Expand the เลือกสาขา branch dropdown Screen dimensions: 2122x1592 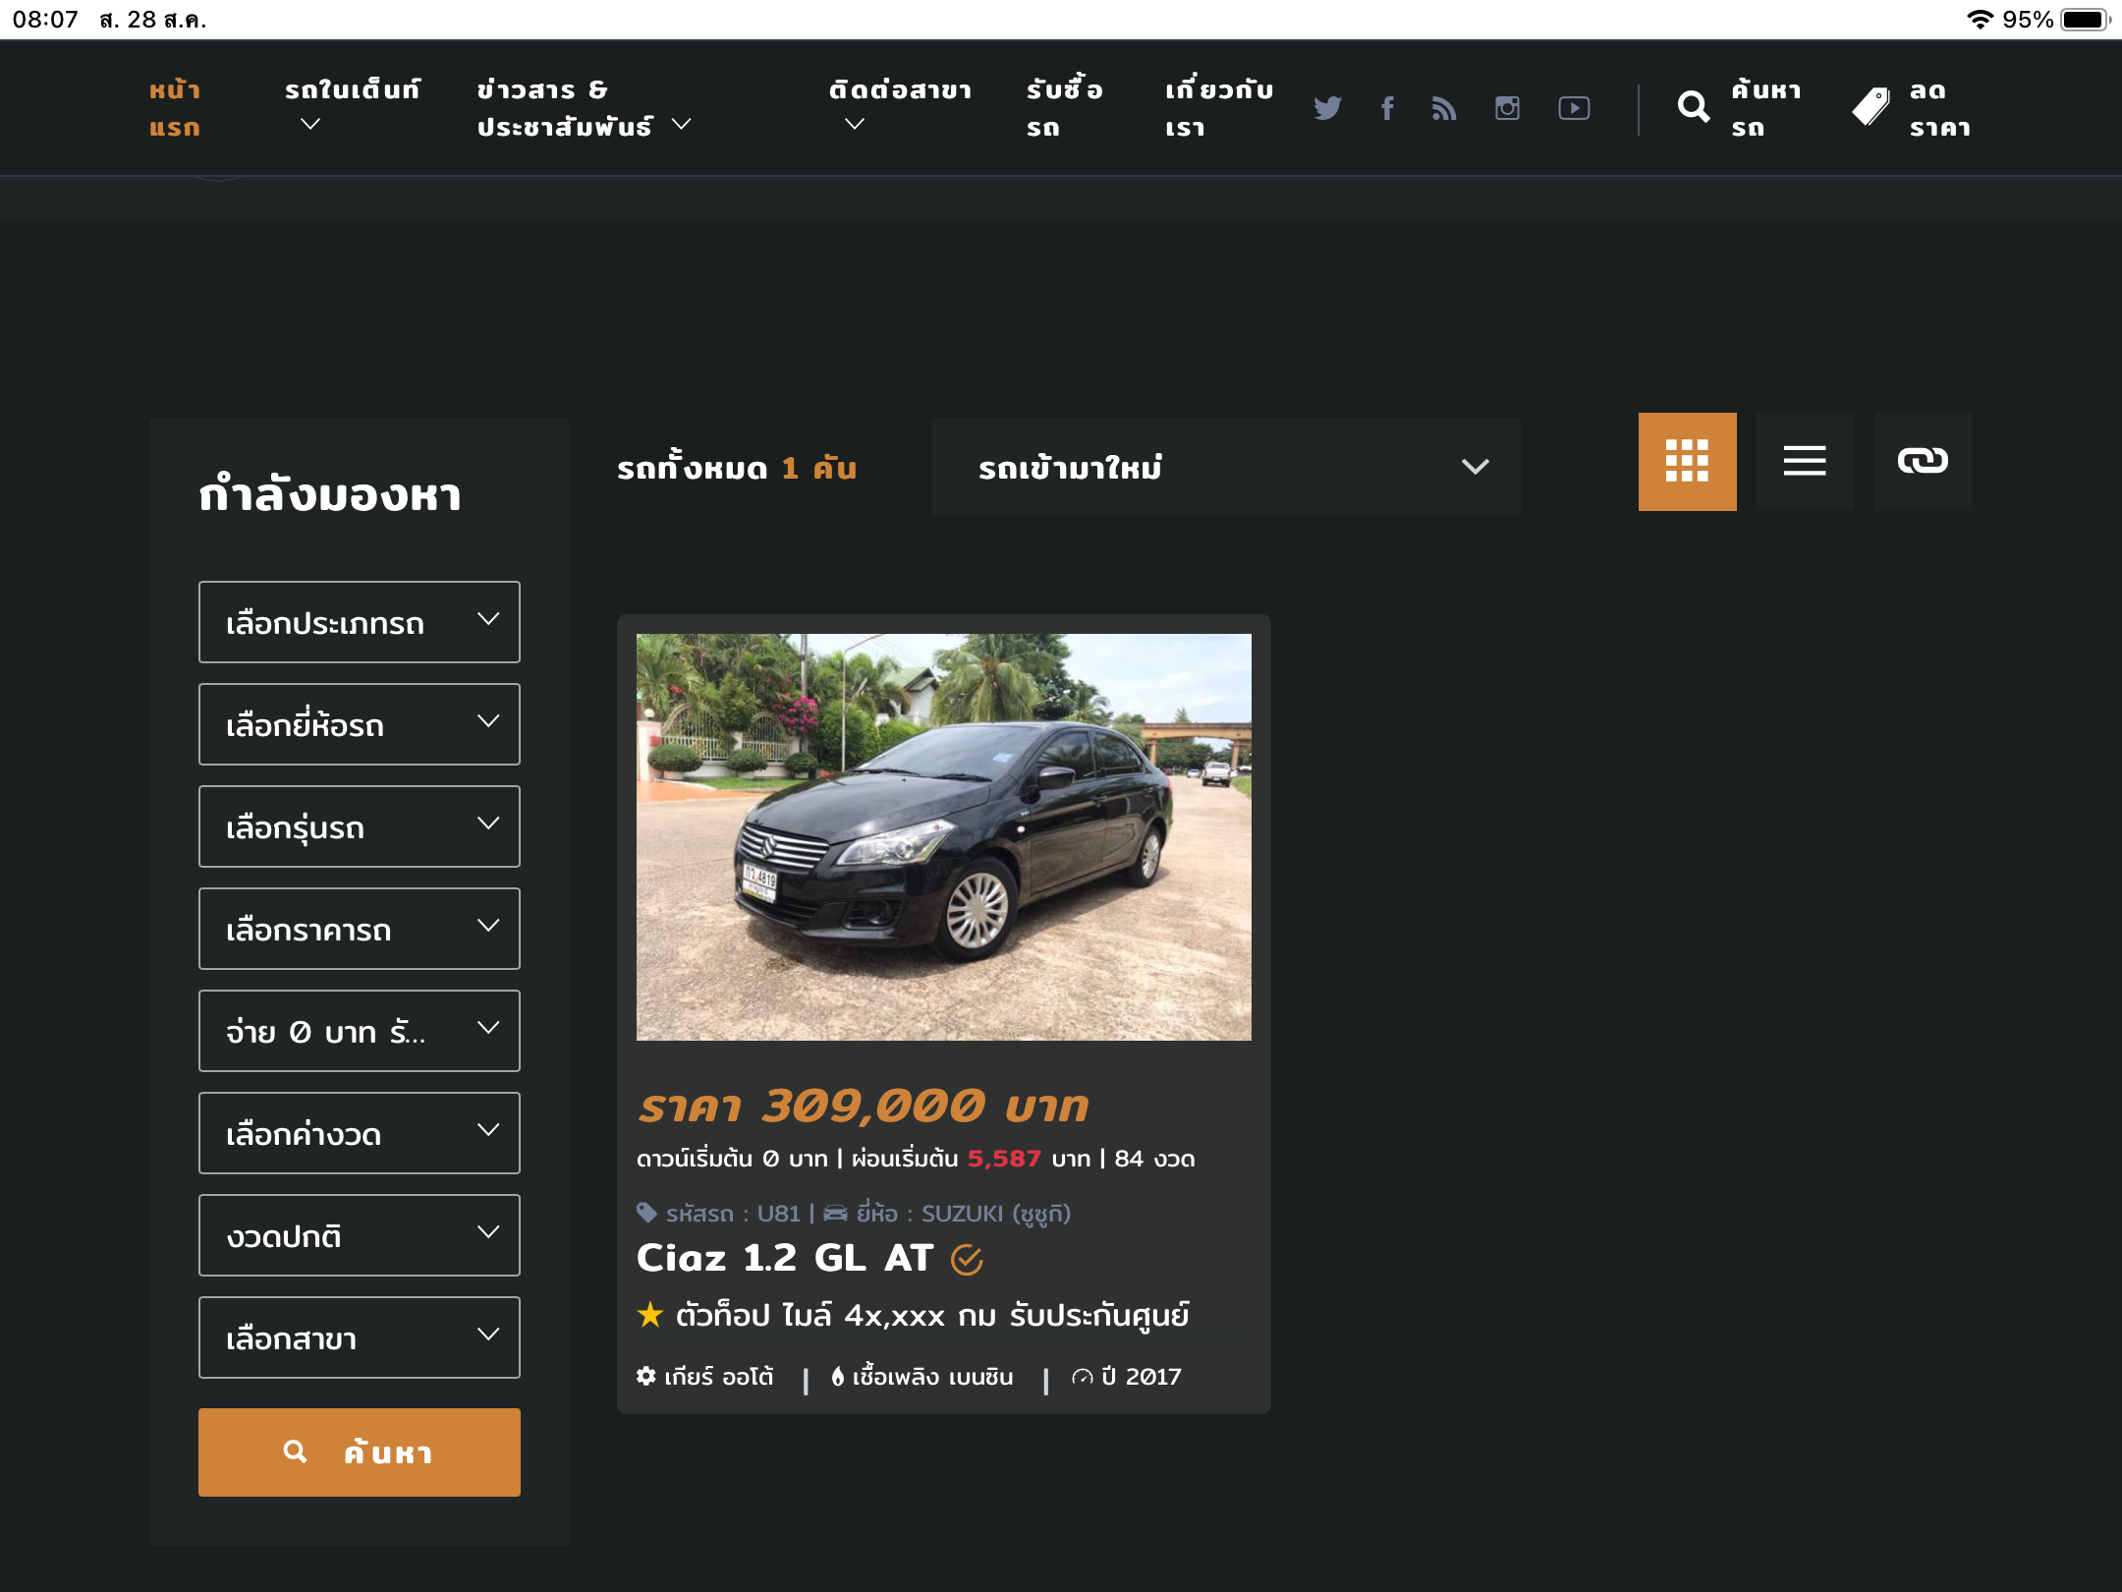coord(359,1337)
